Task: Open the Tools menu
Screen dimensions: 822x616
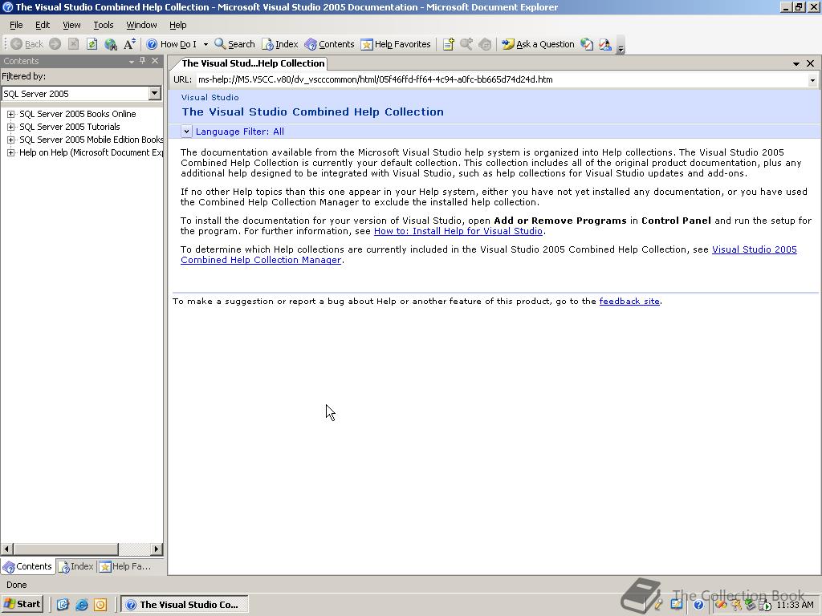Action: point(104,25)
